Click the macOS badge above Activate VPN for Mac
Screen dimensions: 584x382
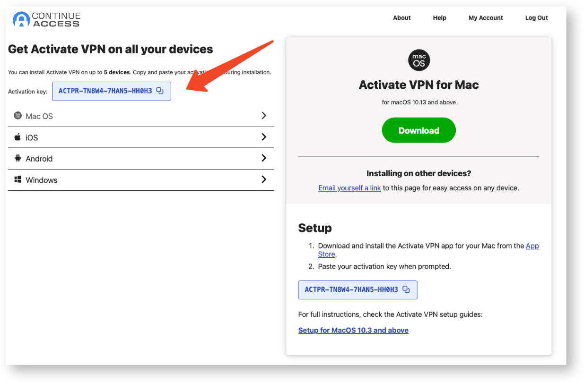click(418, 60)
